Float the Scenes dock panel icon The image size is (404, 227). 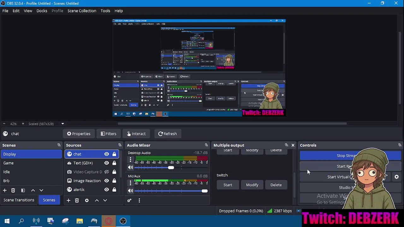click(x=59, y=145)
